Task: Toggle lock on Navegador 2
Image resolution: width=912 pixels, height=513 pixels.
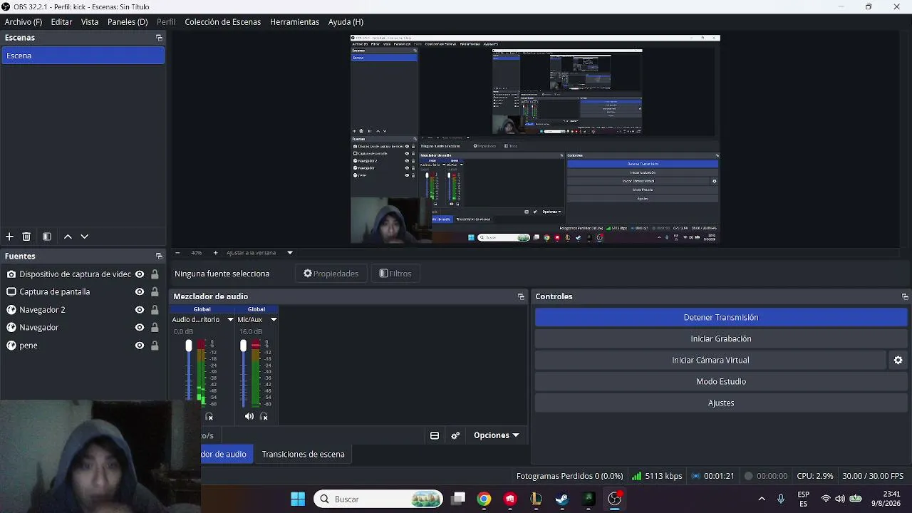Action: click(155, 310)
